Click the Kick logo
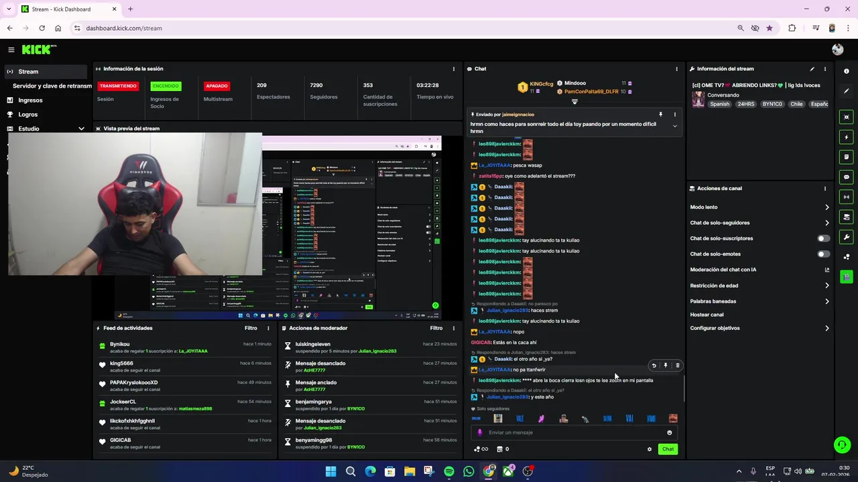 pos(39,50)
